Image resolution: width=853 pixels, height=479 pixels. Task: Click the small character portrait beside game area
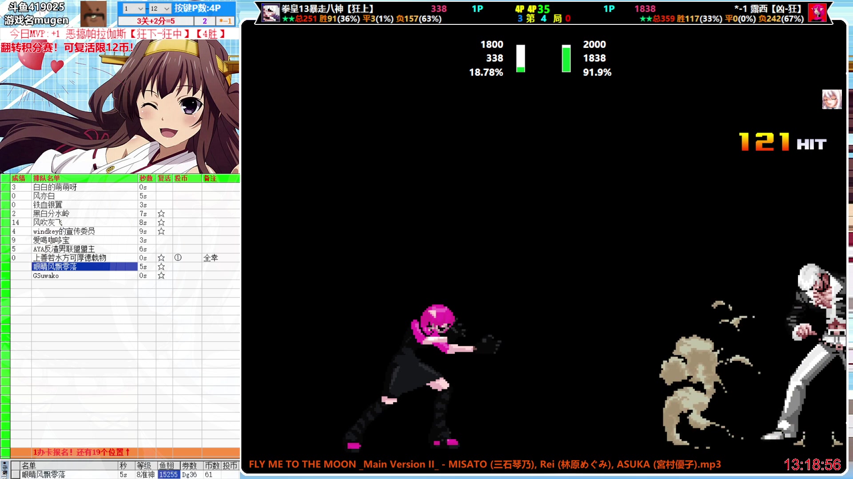coord(832,99)
